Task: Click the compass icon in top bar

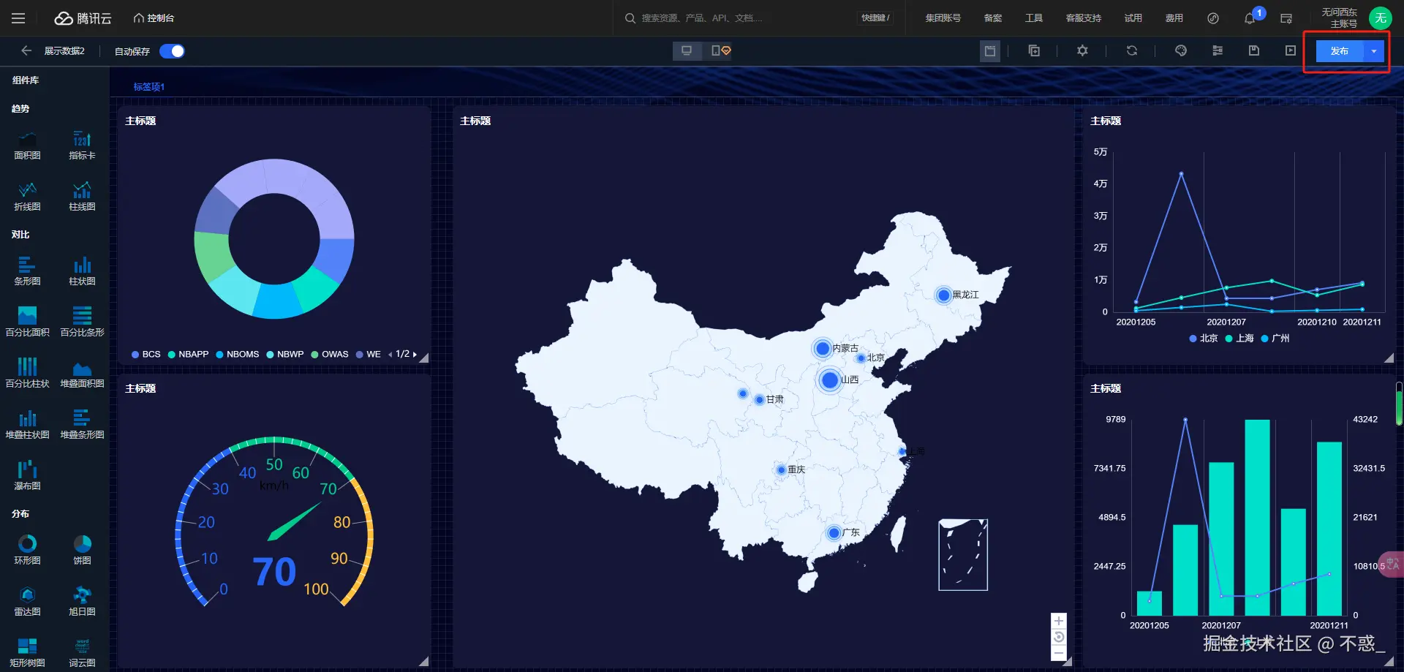Action: (1213, 18)
